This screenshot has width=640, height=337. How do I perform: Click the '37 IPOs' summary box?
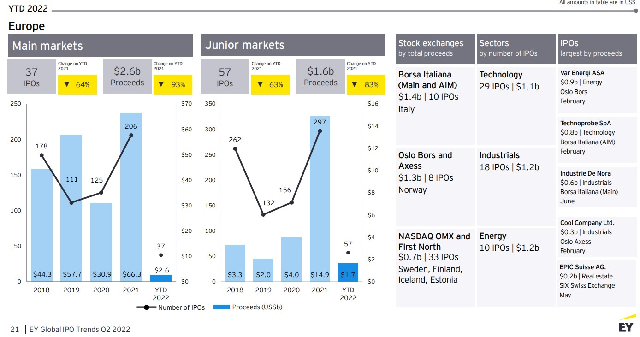pyautogui.click(x=32, y=77)
